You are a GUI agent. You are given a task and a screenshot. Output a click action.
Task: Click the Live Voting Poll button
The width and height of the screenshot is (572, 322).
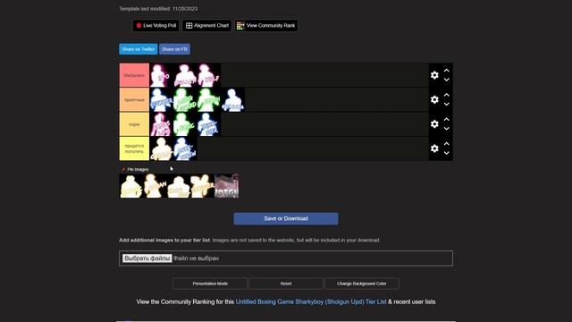[x=156, y=26]
